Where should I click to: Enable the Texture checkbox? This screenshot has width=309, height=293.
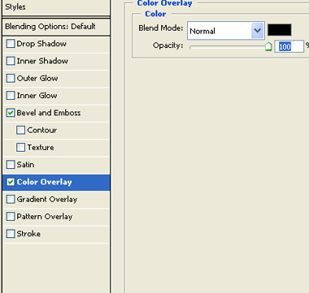[20, 148]
